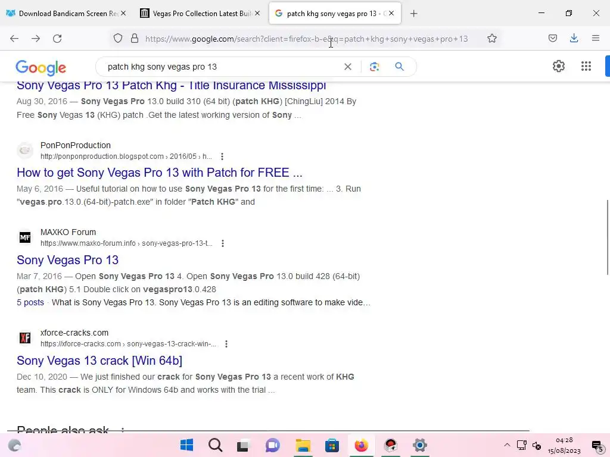This screenshot has height=457, width=610.
Task: Open Task View on the taskbar
Action: (243, 445)
